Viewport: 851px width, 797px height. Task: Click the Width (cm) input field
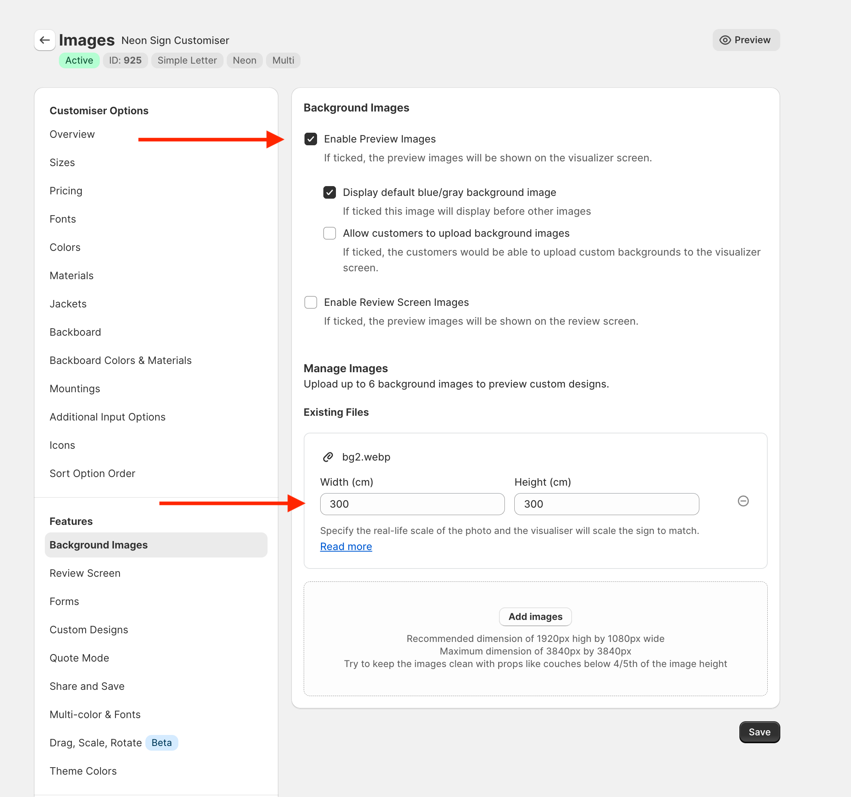click(412, 504)
